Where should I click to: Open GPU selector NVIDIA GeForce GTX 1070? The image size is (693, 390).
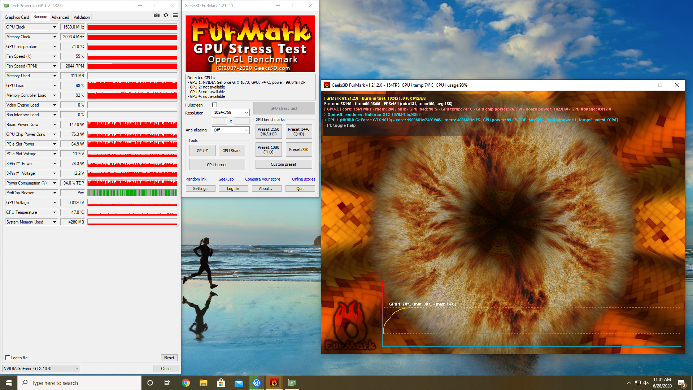coord(41,369)
